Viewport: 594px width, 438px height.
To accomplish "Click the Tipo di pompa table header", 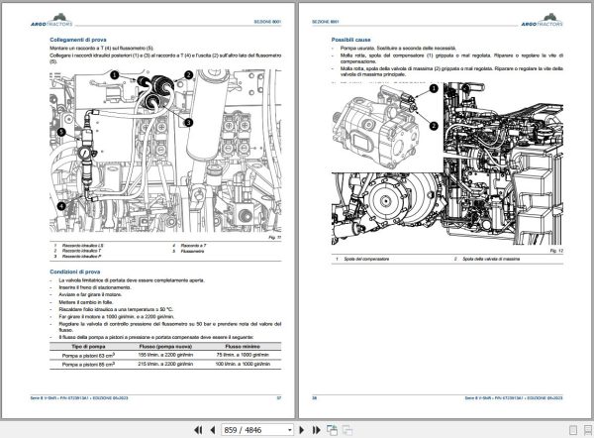I will pyautogui.click(x=88, y=346).
